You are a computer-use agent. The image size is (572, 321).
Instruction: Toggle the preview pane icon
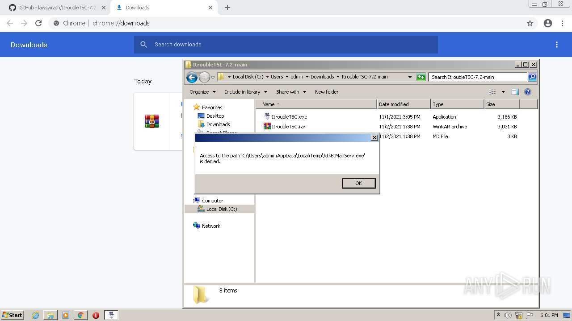pyautogui.click(x=515, y=92)
